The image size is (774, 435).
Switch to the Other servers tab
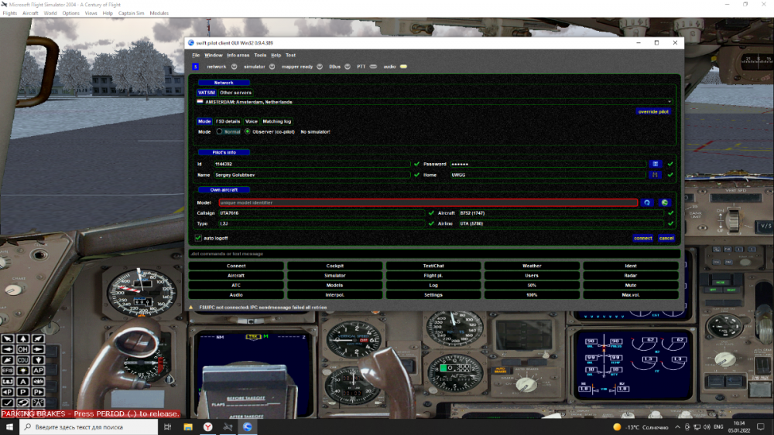coord(235,93)
